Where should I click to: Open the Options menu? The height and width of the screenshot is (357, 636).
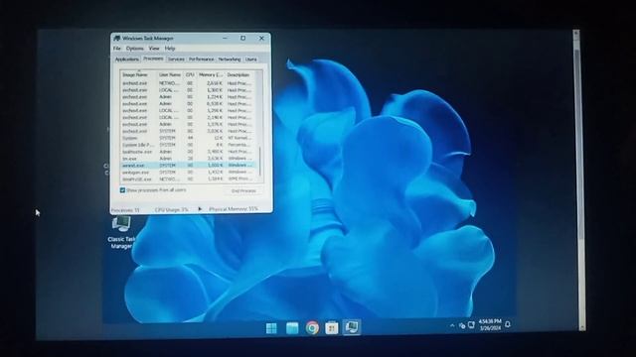135,49
